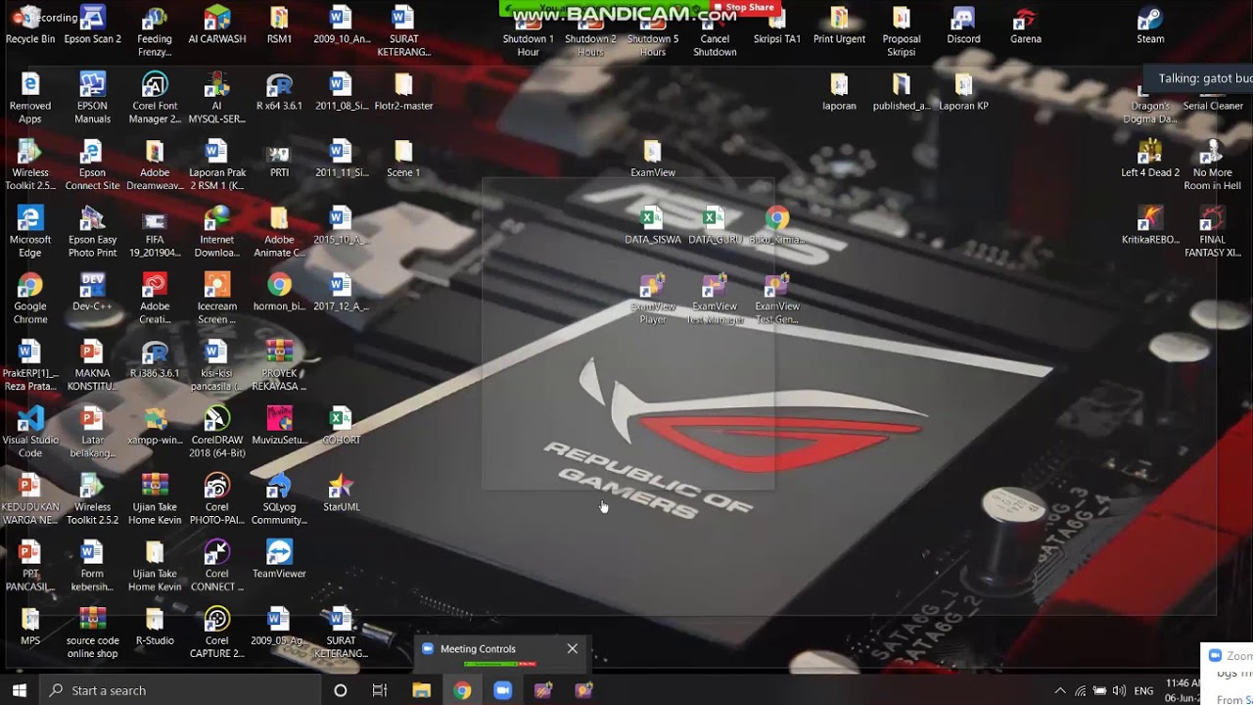1253x705 pixels.
Task: Open R-Studio folder icon
Action: click(x=155, y=628)
